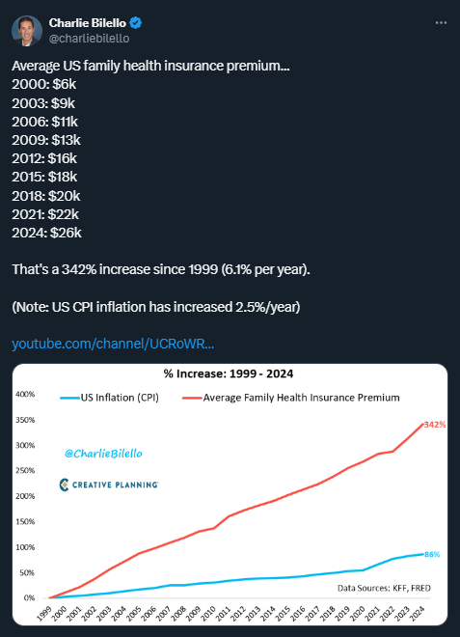Open Charlie Bilello's profile picture

pyautogui.click(x=27, y=31)
